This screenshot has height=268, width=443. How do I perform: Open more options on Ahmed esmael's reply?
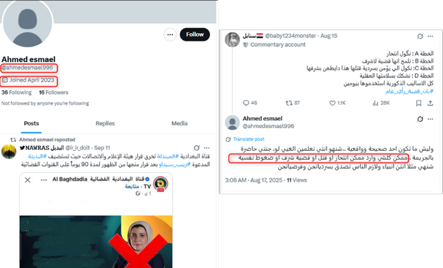[x=430, y=119]
